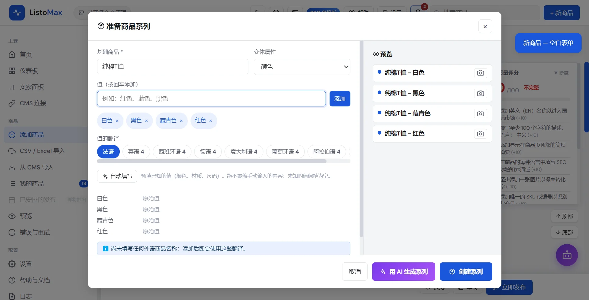Open the chatbot assistant bubble
589x300 pixels.
(x=567, y=255)
